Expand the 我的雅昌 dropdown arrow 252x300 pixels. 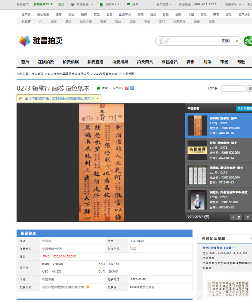[x=92, y=5]
